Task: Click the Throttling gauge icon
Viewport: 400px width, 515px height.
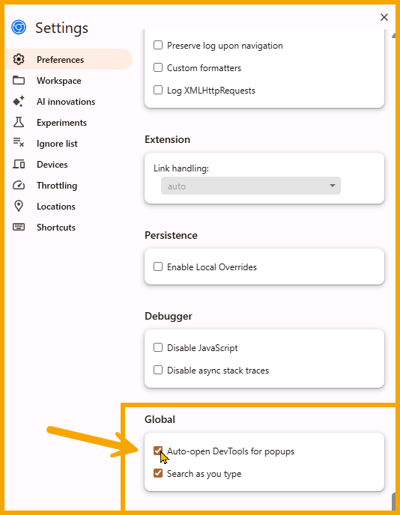Action: tap(19, 185)
